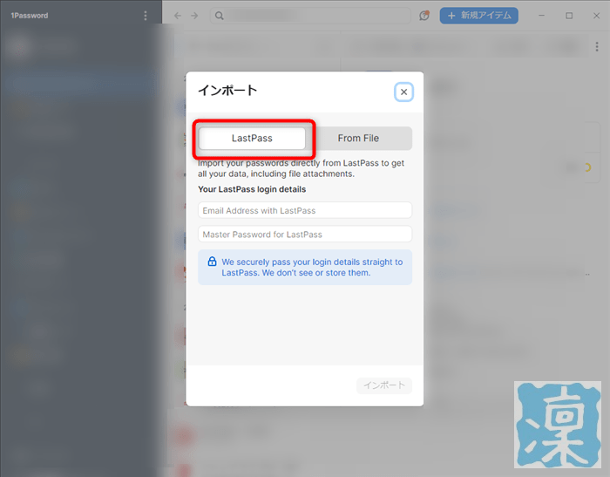Maximize the 1Password window

point(569,16)
